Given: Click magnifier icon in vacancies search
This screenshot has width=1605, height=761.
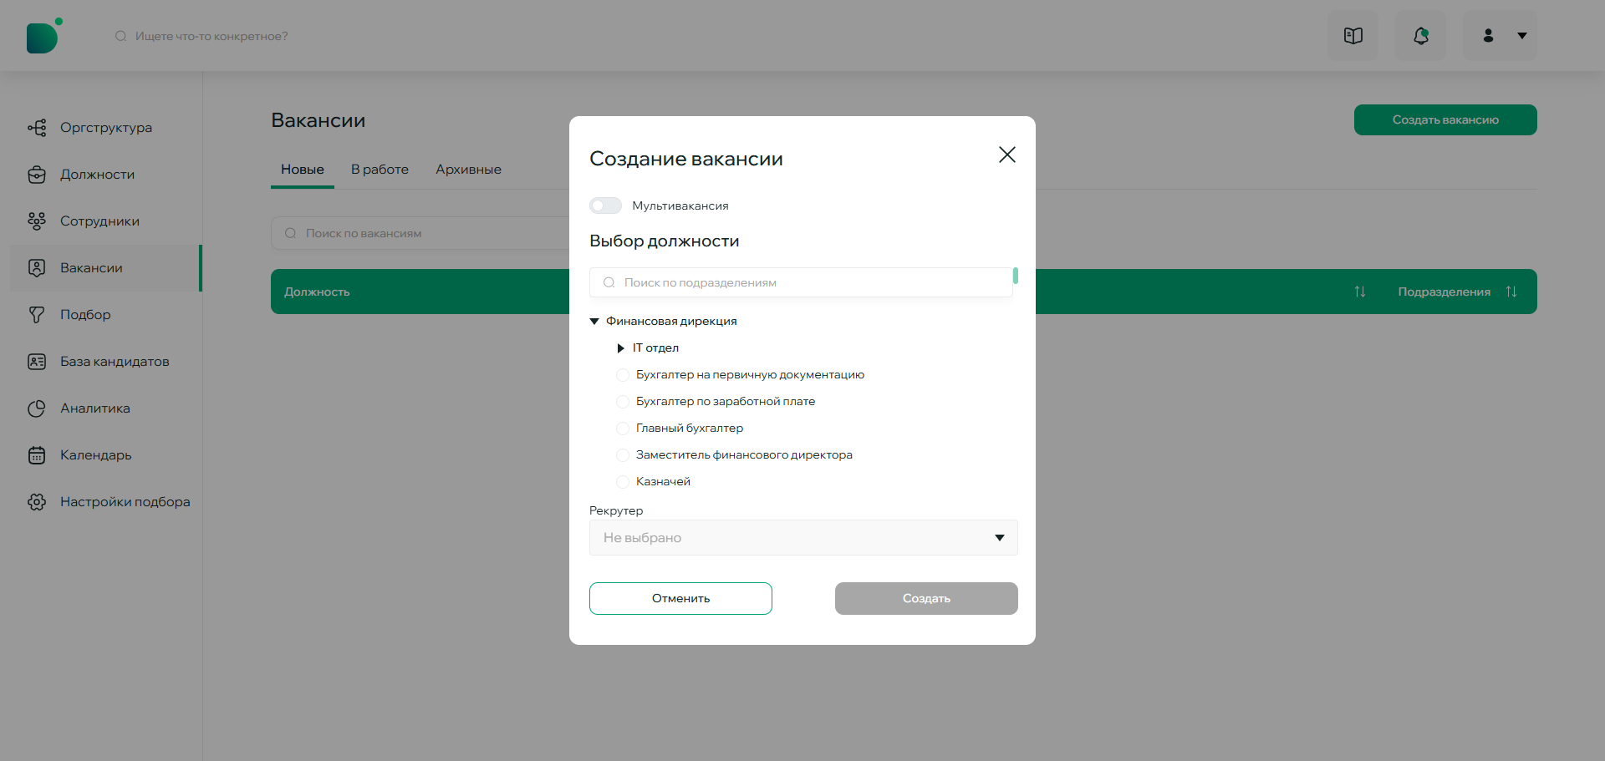Looking at the screenshot, I should (291, 233).
